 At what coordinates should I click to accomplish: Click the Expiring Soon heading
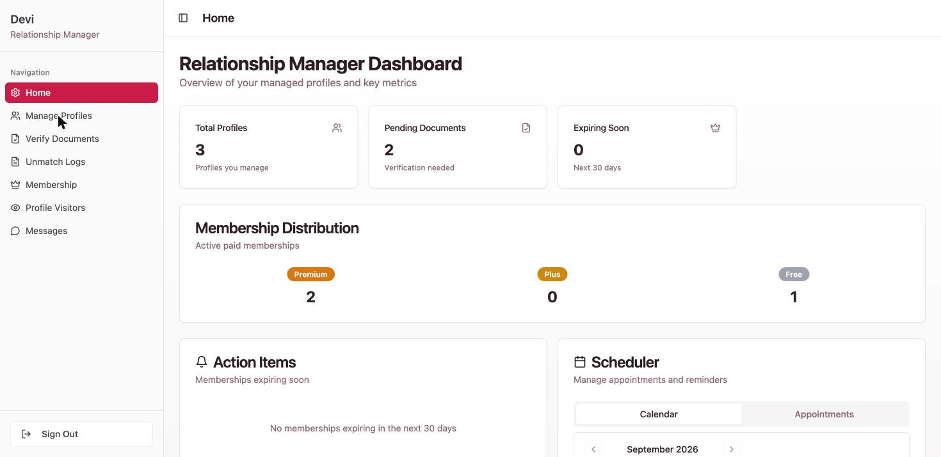(x=601, y=128)
